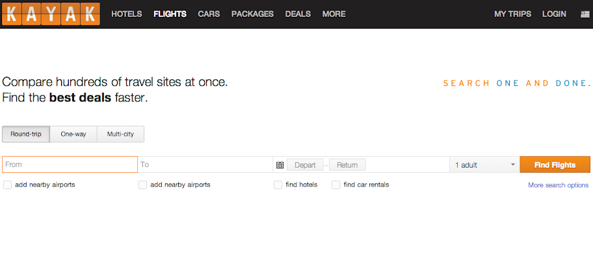Pick a Depart date

pos(305,165)
